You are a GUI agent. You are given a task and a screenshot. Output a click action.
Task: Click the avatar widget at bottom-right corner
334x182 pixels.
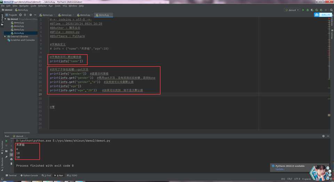[320, 173]
